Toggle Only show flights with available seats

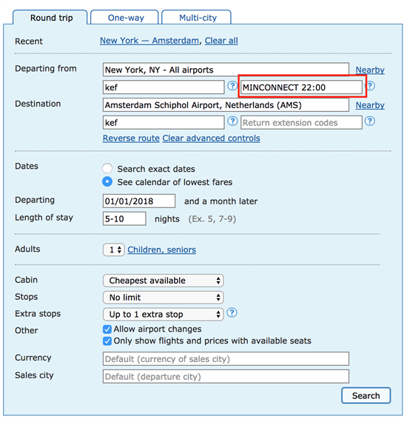click(x=107, y=341)
